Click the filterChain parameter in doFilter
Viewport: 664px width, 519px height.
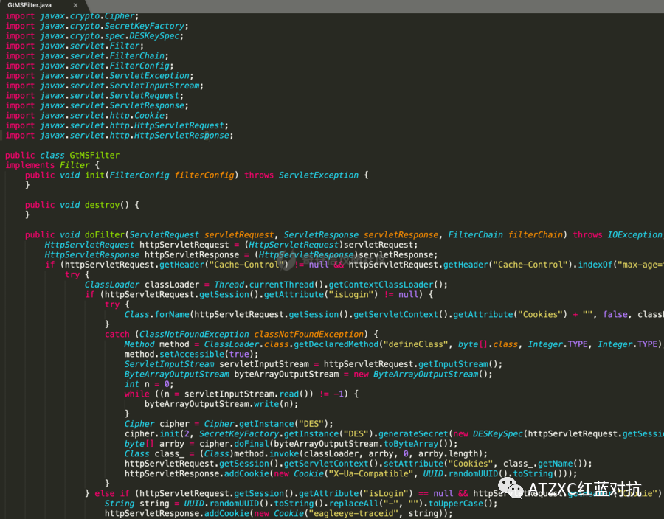pos(536,234)
